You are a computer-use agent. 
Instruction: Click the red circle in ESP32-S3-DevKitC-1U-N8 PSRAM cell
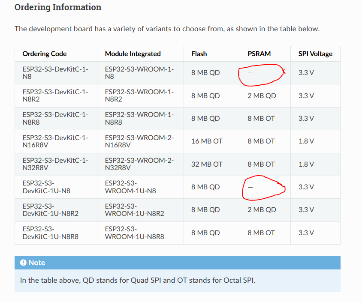tap(264, 188)
